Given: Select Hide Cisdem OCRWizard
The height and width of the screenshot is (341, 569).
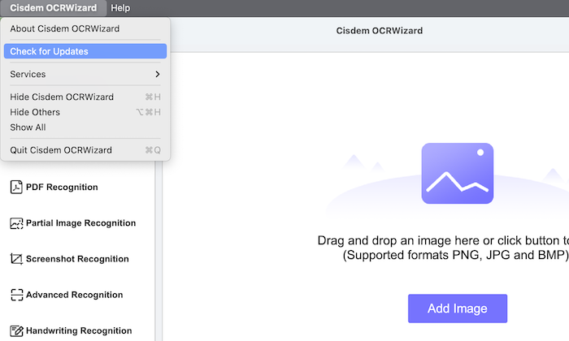Looking at the screenshot, I should point(62,97).
